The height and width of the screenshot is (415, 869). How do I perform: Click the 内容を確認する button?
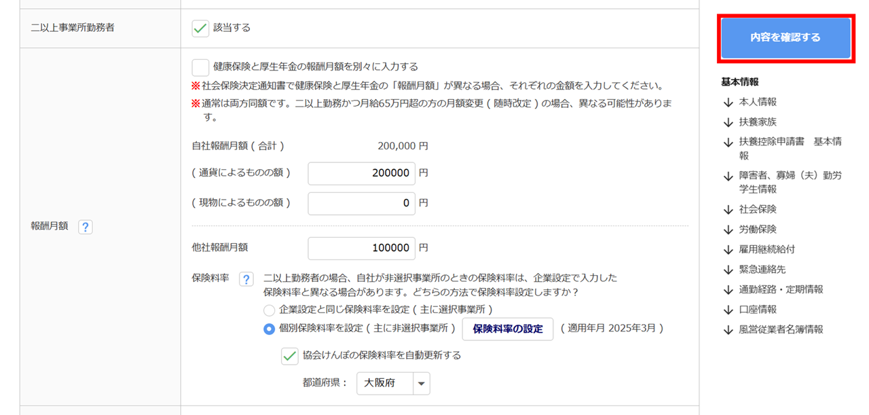[x=785, y=38]
